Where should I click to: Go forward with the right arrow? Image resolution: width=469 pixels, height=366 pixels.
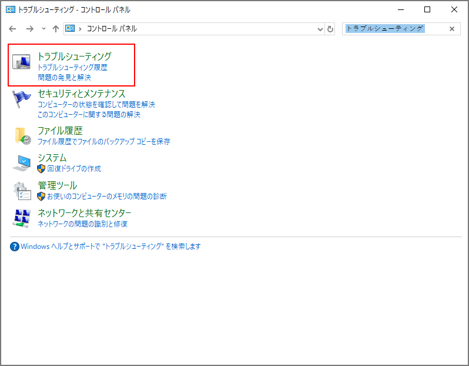point(29,29)
